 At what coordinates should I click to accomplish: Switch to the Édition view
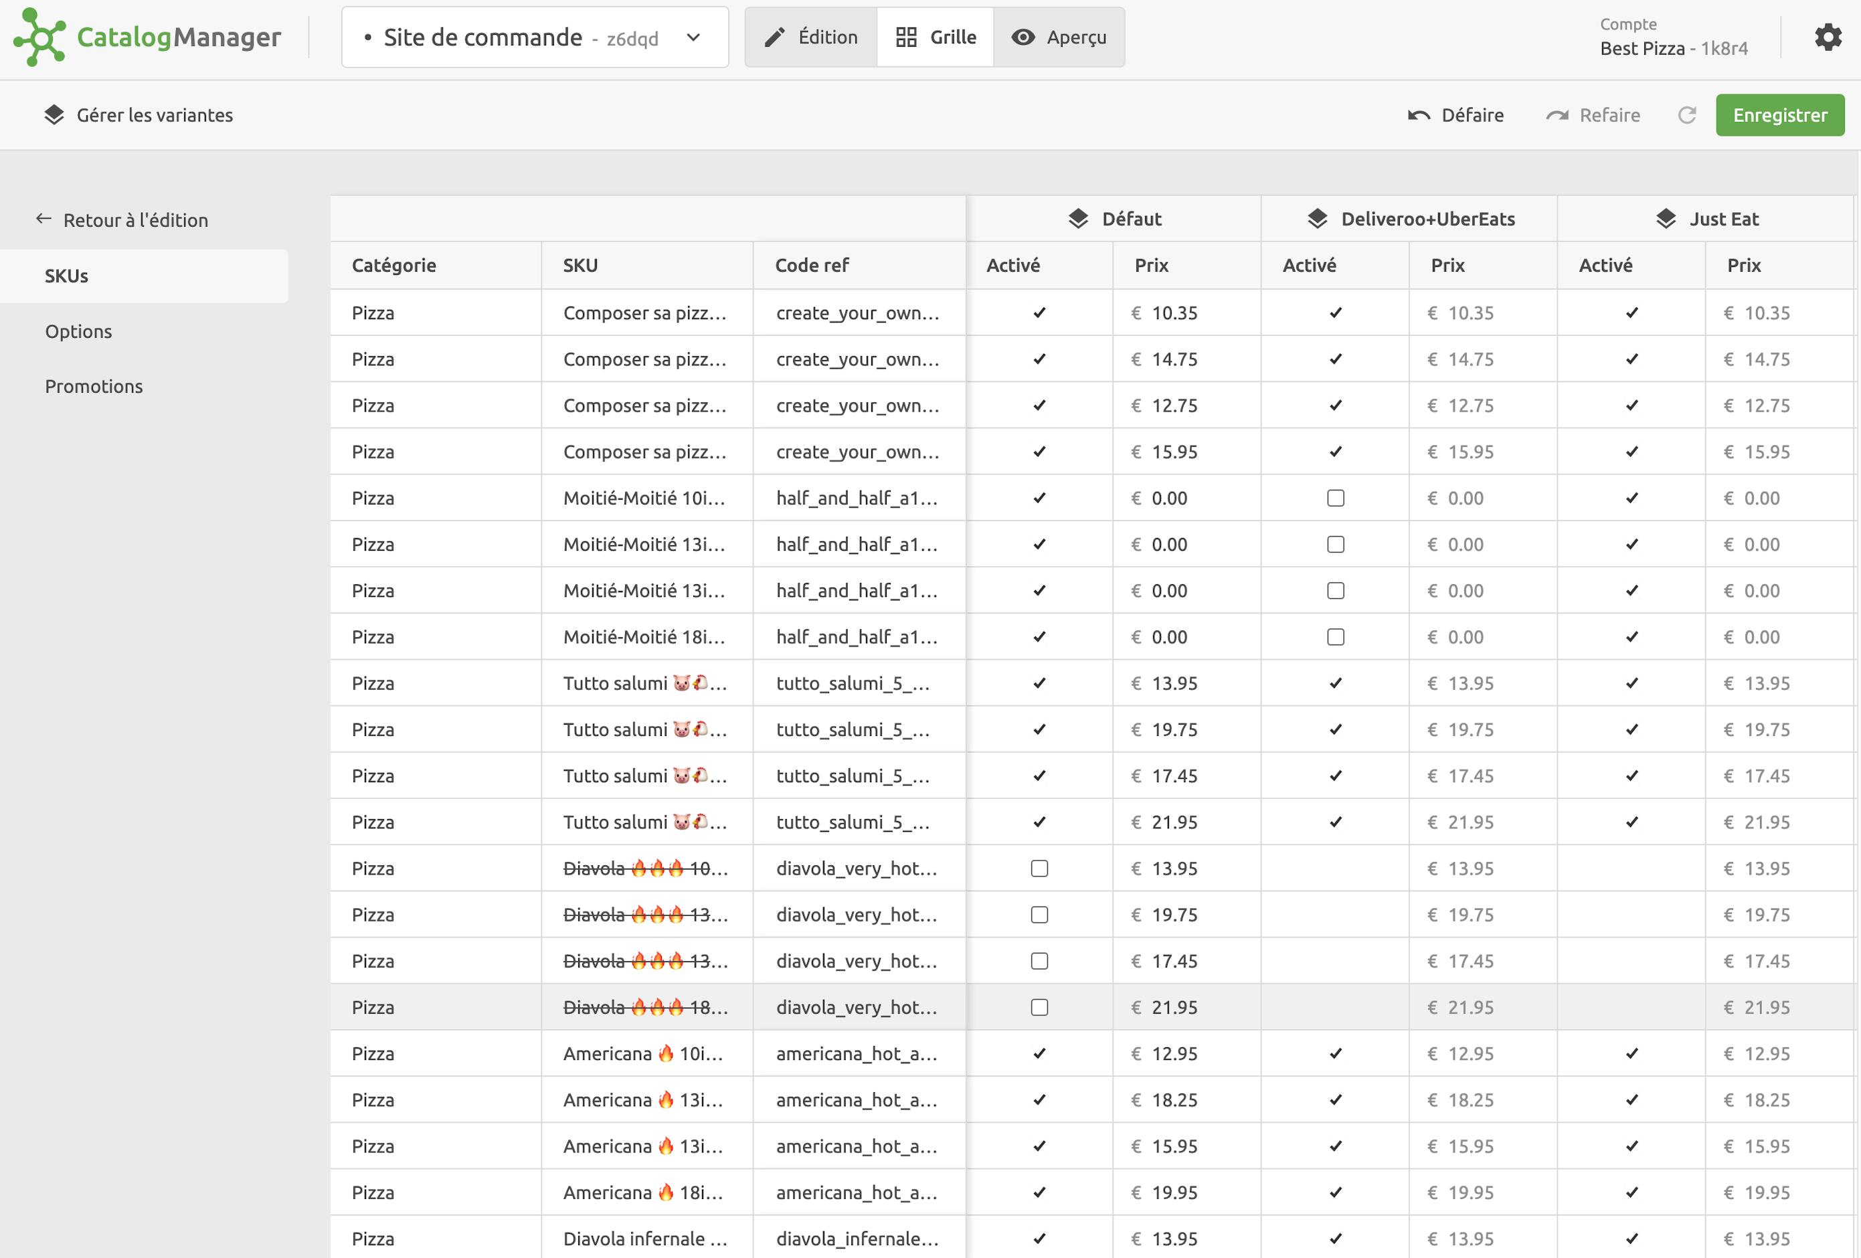[x=811, y=37]
